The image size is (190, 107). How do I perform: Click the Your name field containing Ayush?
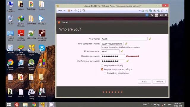click(x=124, y=39)
